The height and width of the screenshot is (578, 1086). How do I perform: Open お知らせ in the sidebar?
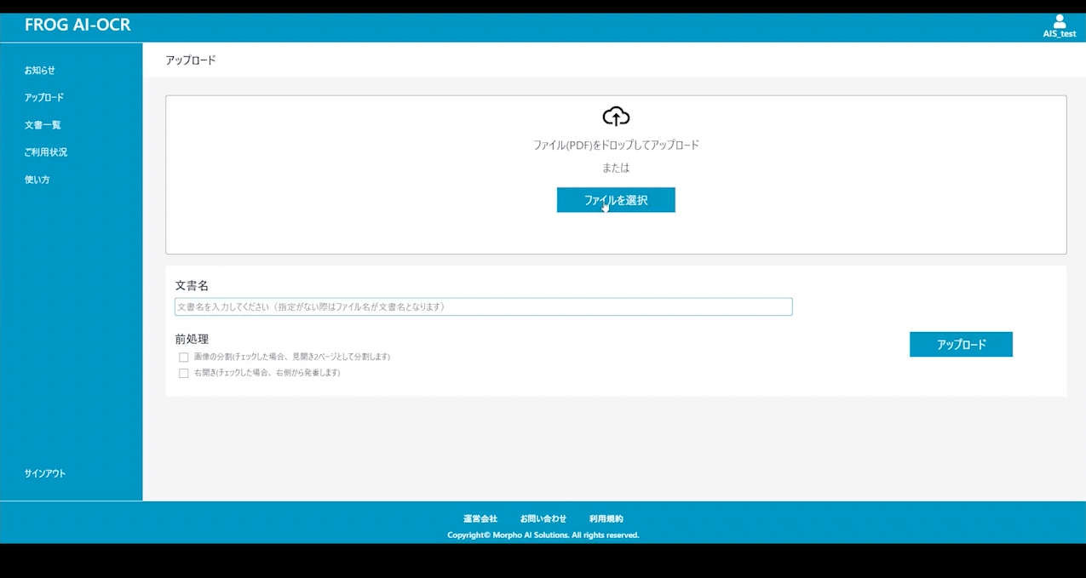40,71
